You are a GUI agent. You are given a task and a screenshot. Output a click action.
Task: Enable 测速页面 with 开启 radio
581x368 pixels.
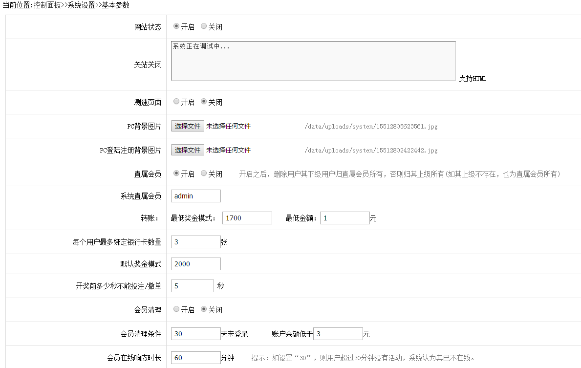tap(176, 102)
